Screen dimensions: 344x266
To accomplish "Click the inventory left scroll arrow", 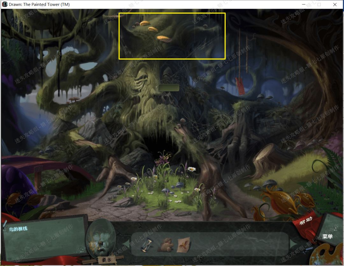I will (126, 244).
